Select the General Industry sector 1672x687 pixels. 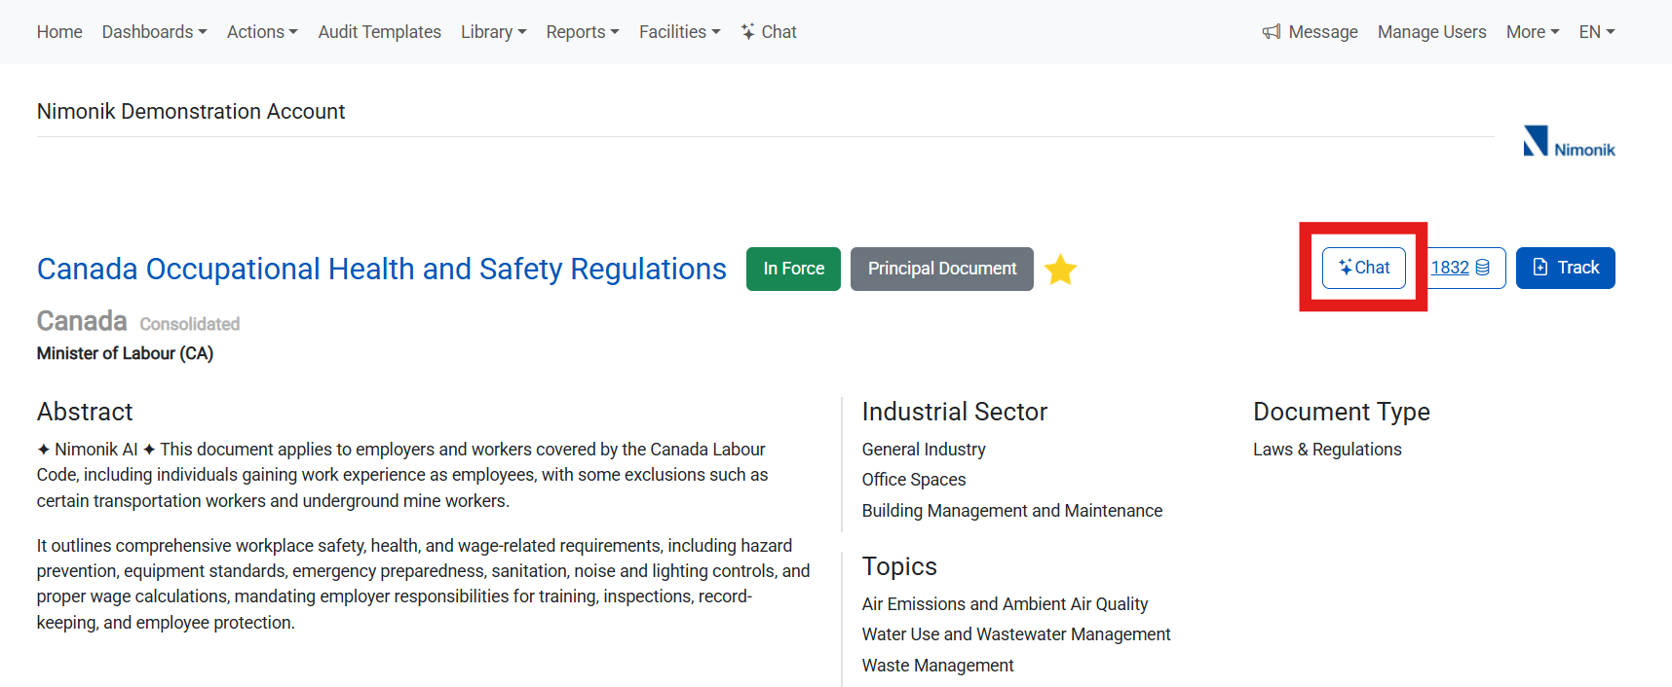point(924,450)
